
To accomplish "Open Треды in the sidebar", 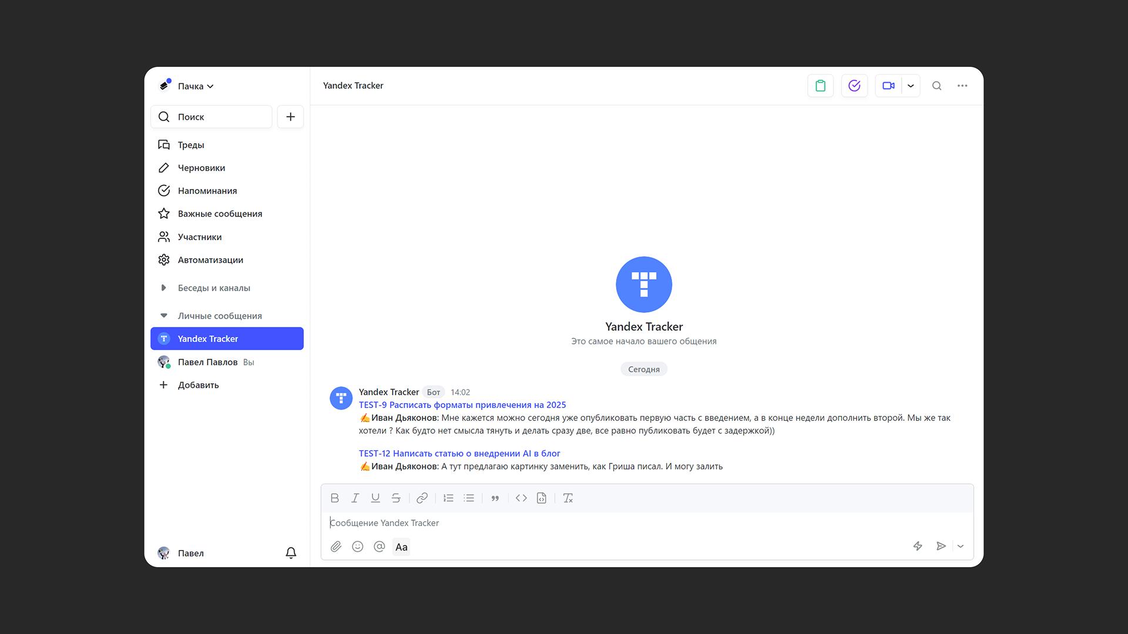I will coord(191,145).
